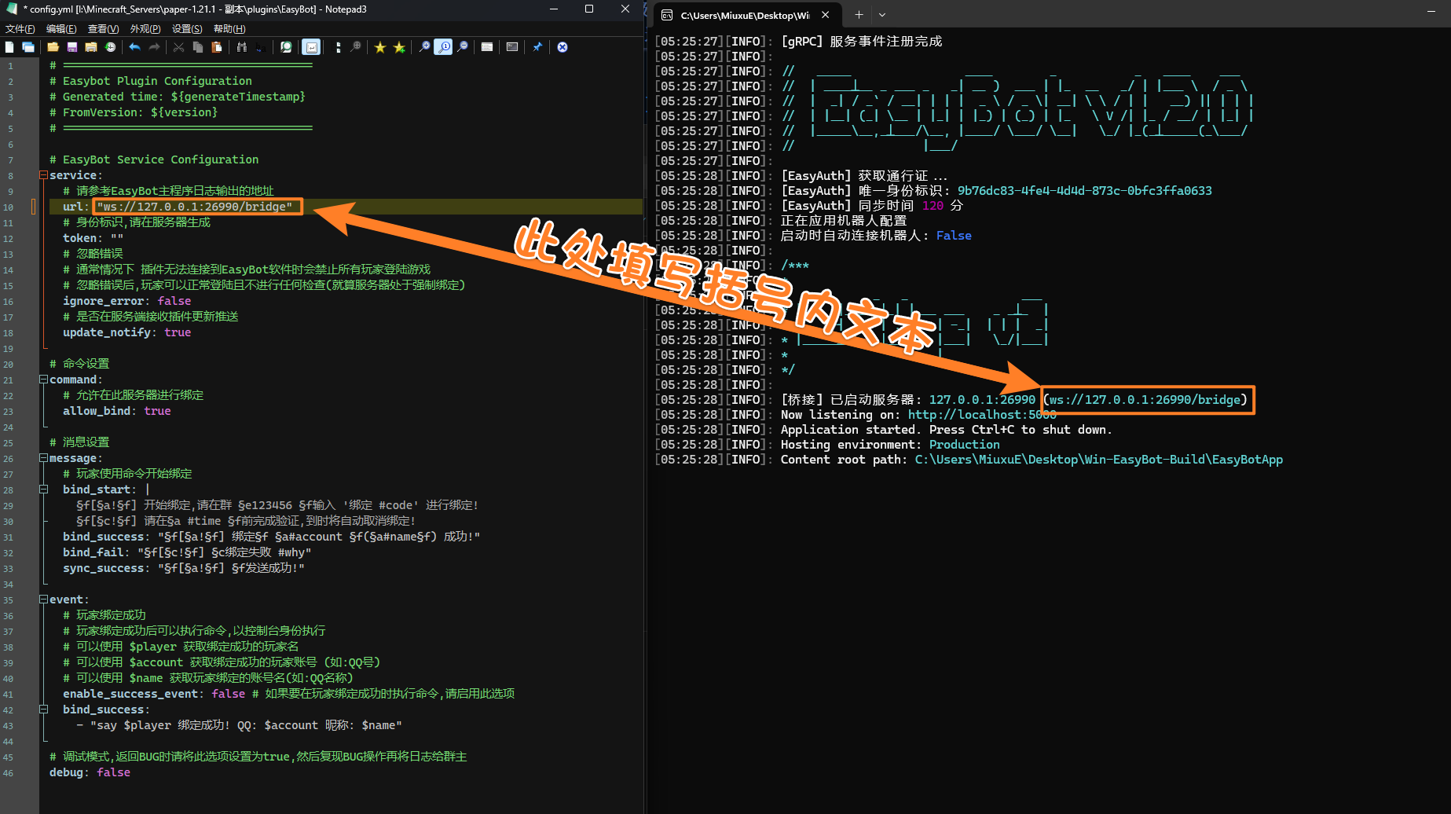Viewport: 1451px width, 814px height.
Task: Zoom out with the minus magnifier icon
Action: click(x=463, y=47)
